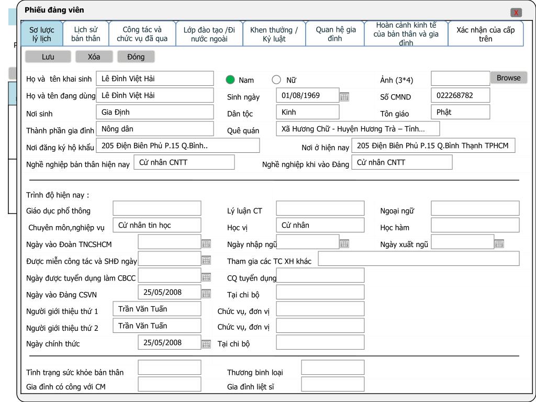
Task: Close the Phiếu đảng viên dialog
Action: point(516,13)
